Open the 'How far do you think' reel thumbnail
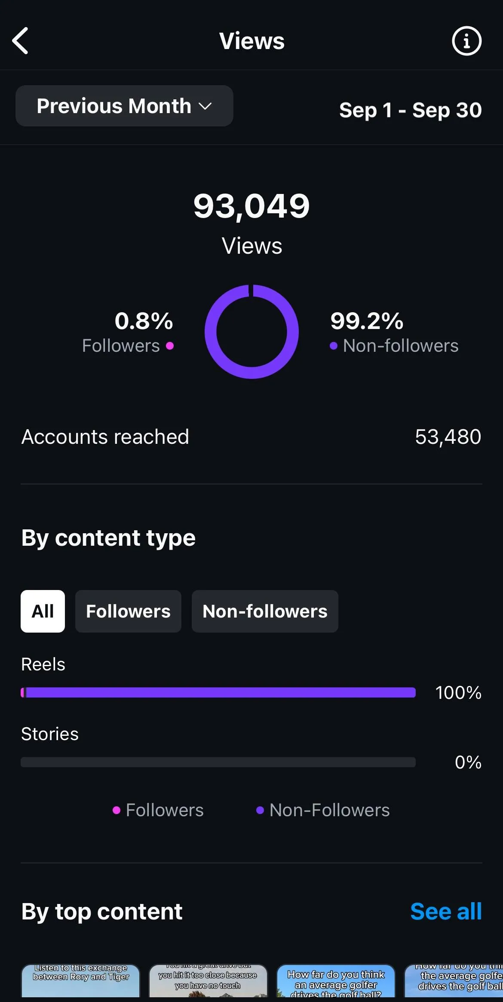The height and width of the screenshot is (1002, 503). click(x=336, y=981)
